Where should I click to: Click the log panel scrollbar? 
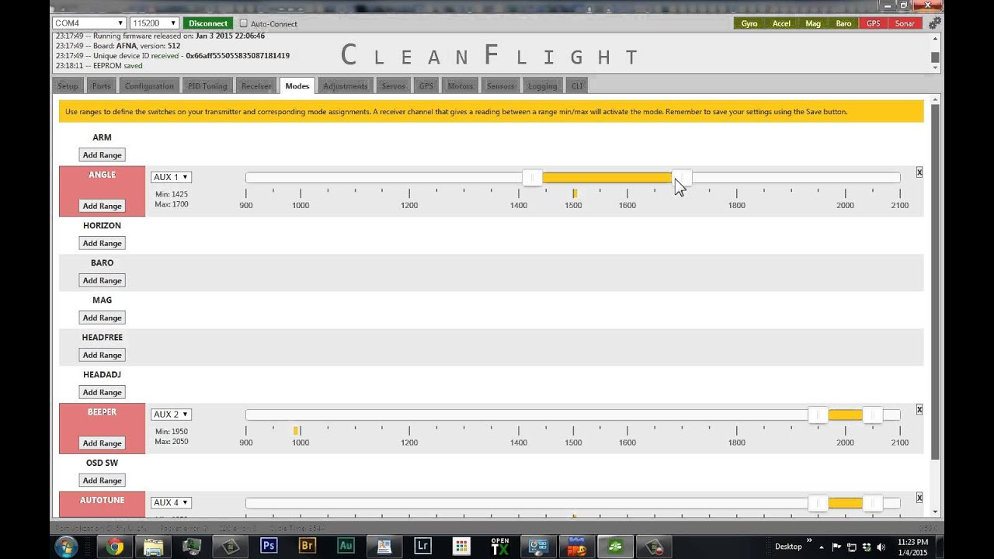click(x=935, y=57)
